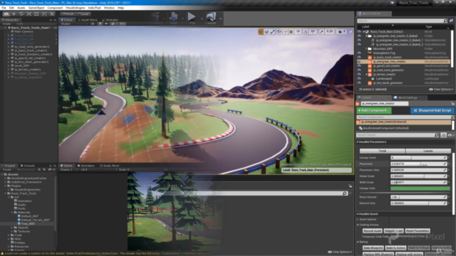Click the Unreal Build toolbar icon
This screenshot has width=456, height=256.
coord(174,16)
